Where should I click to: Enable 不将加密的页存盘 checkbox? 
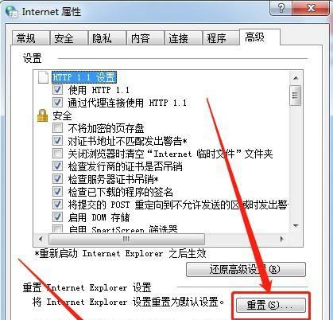[x=57, y=128]
